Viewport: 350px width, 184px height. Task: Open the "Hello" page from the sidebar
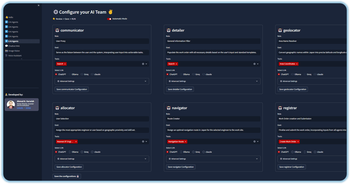[10, 17]
